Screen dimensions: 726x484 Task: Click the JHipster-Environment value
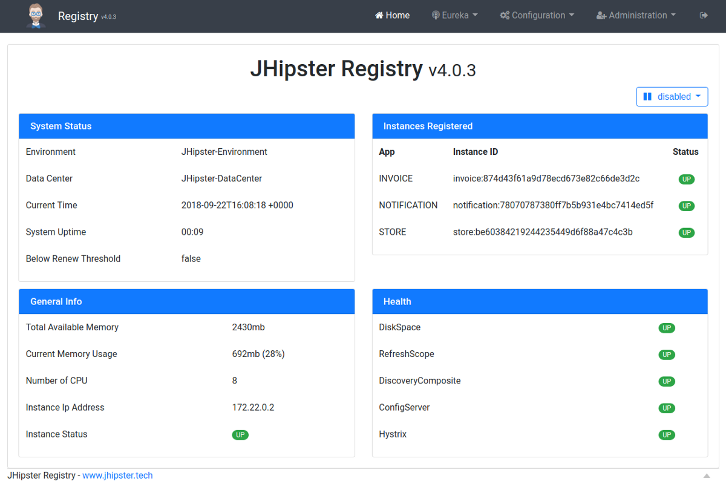click(x=224, y=152)
